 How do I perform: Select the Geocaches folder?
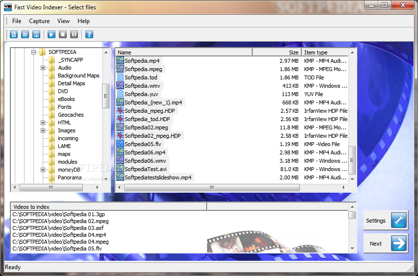(71, 115)
